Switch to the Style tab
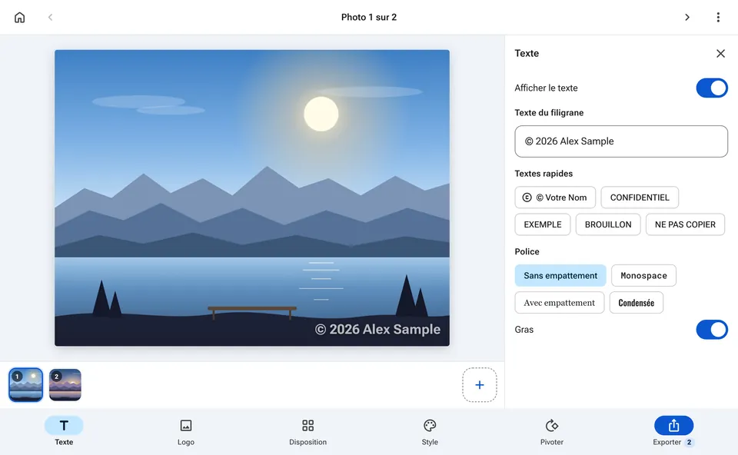 tap(430, 431)
